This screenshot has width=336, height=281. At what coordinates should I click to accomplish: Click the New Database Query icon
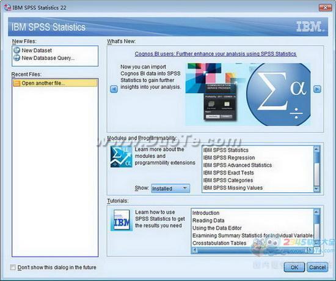pyautogui.click(x=16, y=58)
